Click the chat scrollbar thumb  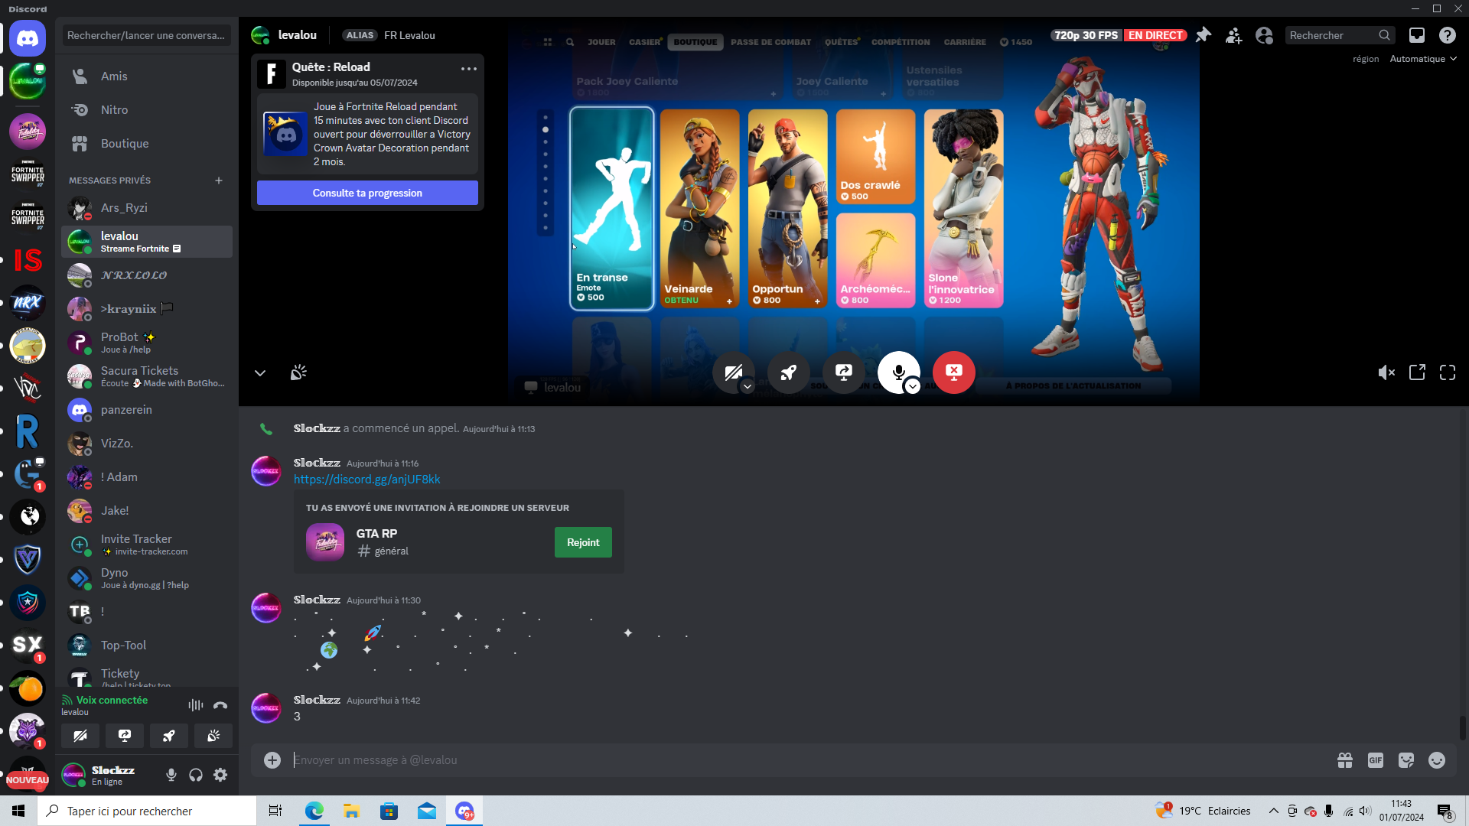[x=1463, y=728]
